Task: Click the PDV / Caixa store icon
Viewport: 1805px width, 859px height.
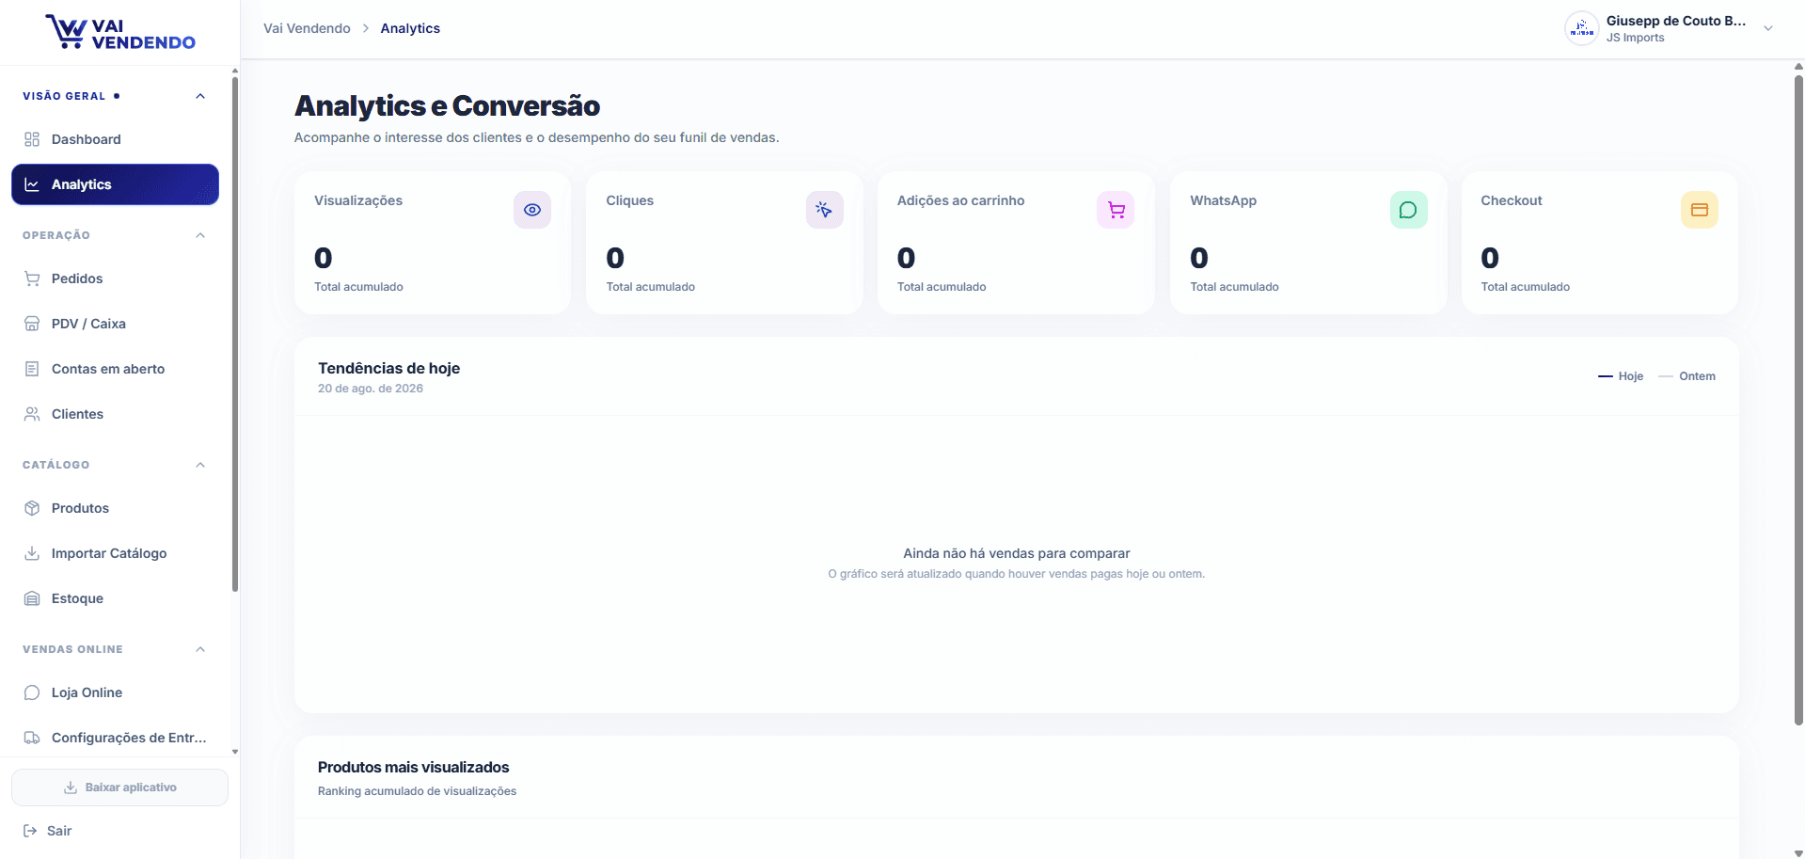Action: click(x=32, y=324)
